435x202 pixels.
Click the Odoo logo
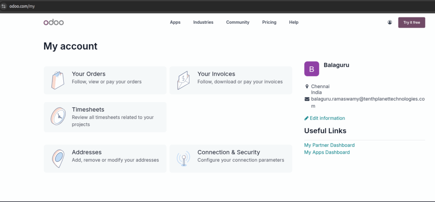(54, 23)
